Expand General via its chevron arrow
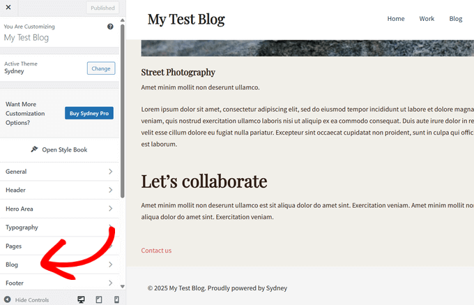Viewport: 474px width, 305px height. tap(111, 172)
